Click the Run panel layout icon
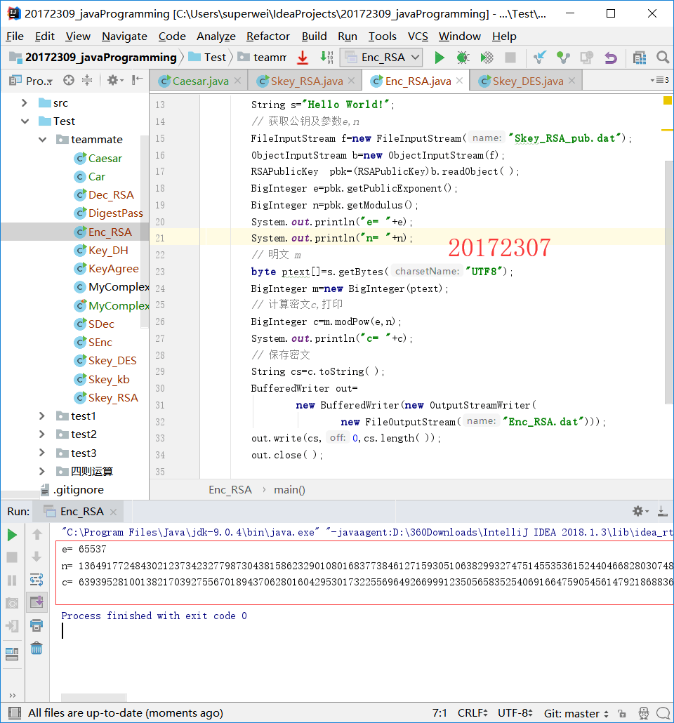The image size is (674, 723). [12, 654]
